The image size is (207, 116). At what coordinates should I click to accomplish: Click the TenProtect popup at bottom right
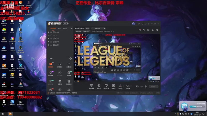[193, 106]
